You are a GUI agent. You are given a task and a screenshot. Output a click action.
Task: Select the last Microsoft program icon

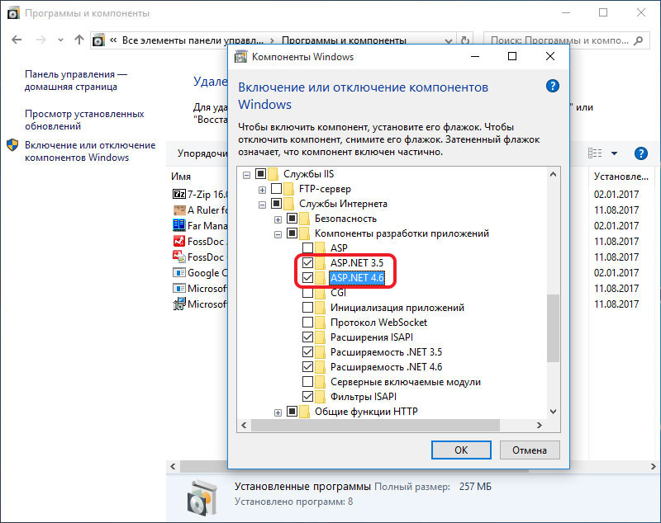pos(179,304)
